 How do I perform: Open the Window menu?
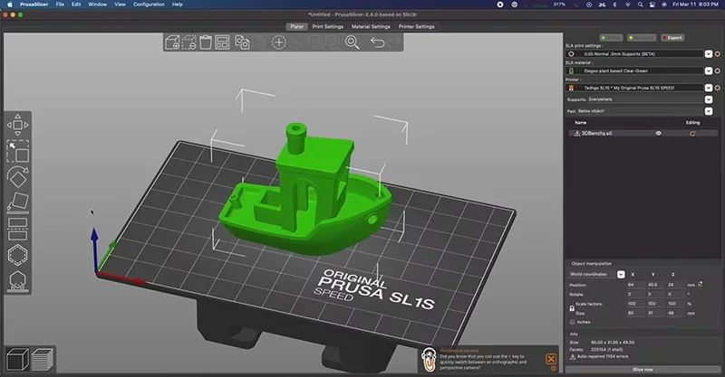click(x=97, y=5)
